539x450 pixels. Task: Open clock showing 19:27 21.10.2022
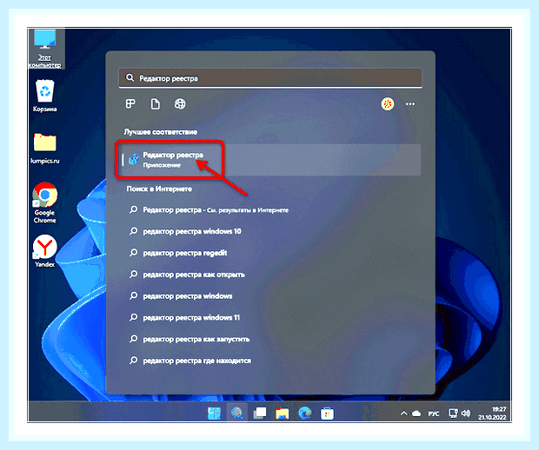pyautogui.click(x=492, y=414)
